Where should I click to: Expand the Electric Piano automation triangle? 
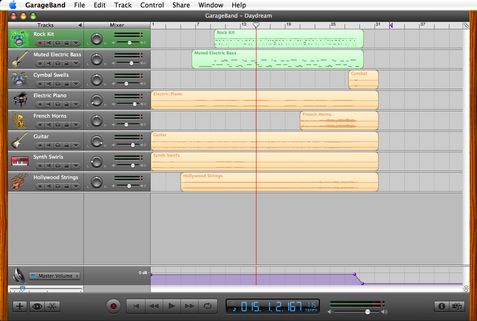[x=76, y=105]
